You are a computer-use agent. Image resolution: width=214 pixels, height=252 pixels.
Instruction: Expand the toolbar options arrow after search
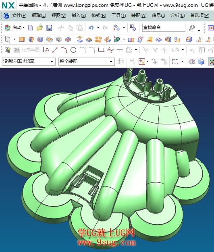pyautogui.click(x=199, y=31)
